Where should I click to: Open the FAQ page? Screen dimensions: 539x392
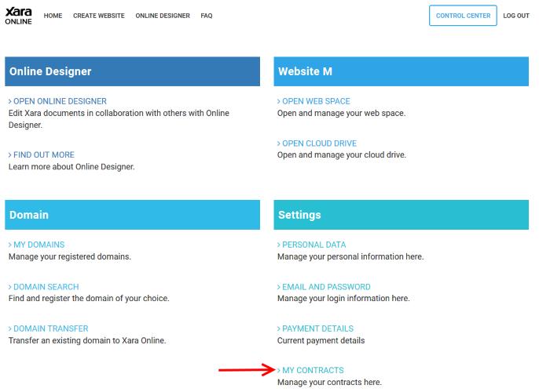207,16
